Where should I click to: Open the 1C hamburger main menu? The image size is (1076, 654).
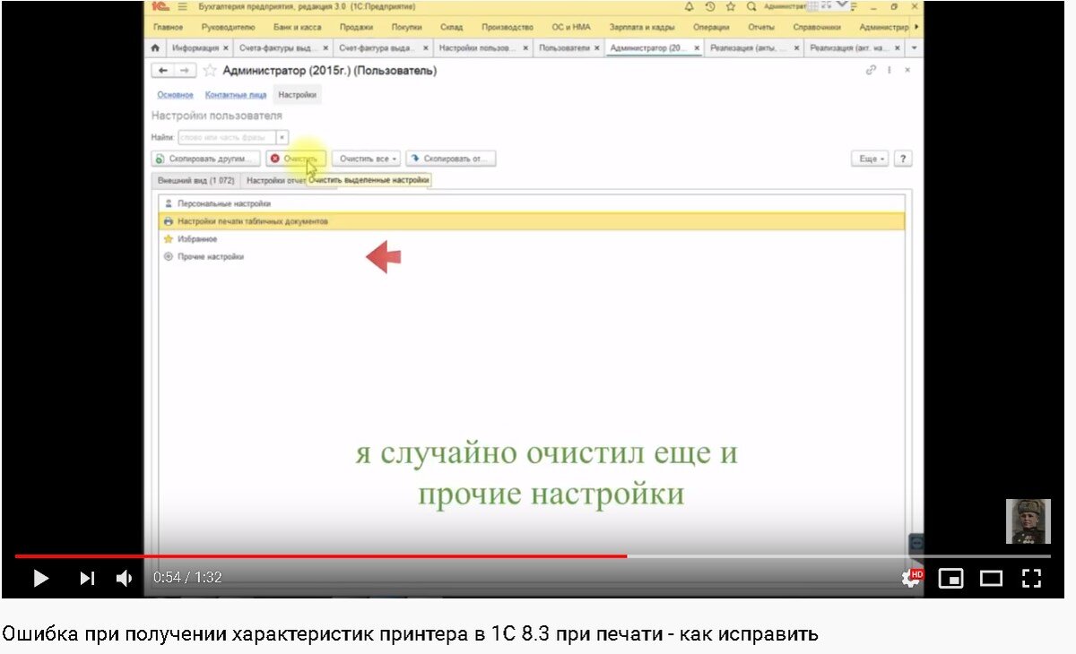click(x=183, y=6)
